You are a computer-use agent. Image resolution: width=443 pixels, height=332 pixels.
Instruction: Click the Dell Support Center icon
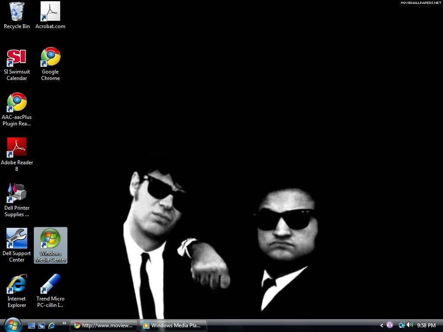point(17,239)
